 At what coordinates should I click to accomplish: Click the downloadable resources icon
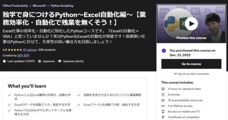[163, 100]
